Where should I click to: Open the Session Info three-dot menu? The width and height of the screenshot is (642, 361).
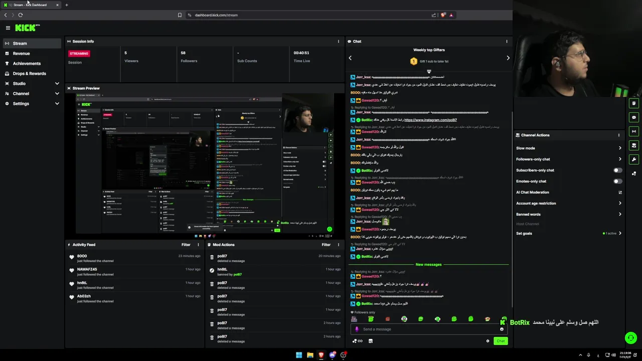click(339, 42)
